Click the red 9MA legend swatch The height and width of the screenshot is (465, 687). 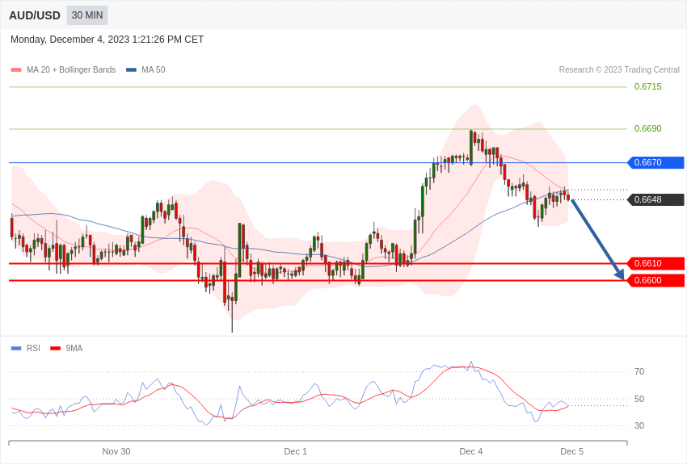[x=55, y=349]
